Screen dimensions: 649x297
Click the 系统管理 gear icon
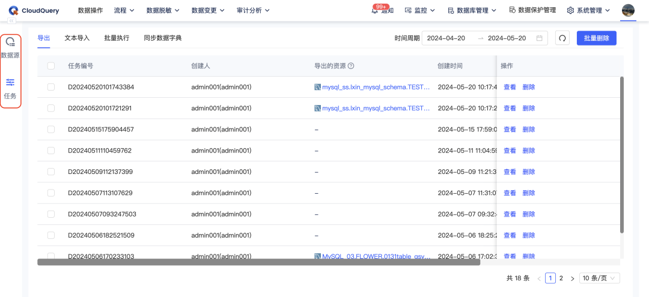[x=570, y=10]
